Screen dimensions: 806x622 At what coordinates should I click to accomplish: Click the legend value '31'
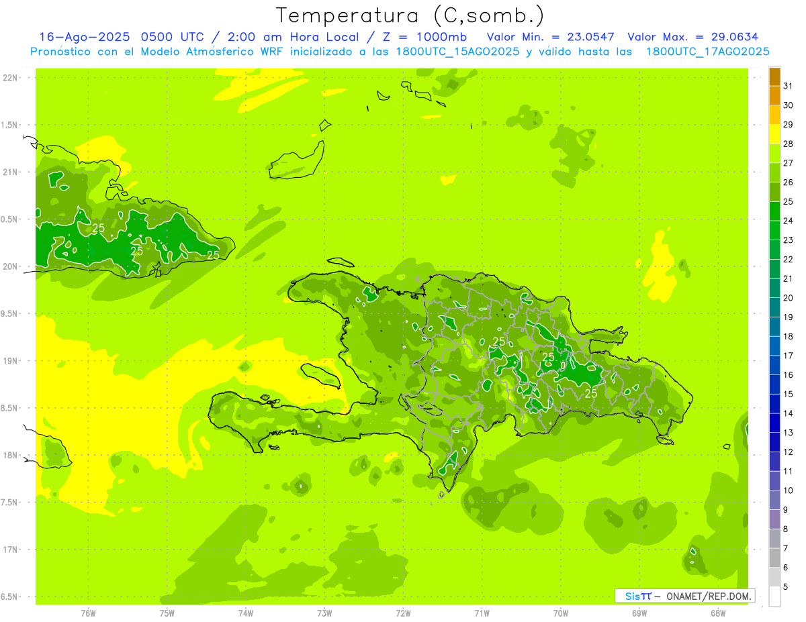pyautogui.click(x=788, y=86)
